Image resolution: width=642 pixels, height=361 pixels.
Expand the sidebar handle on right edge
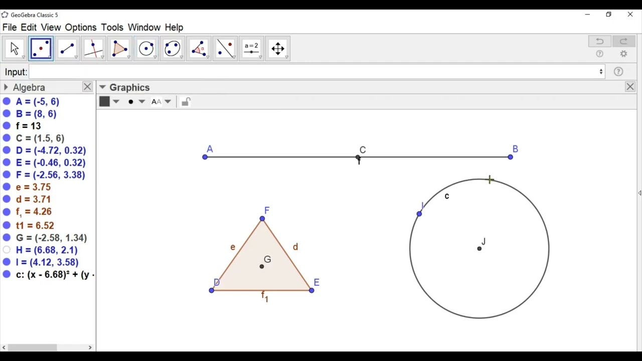pos(639,193)
